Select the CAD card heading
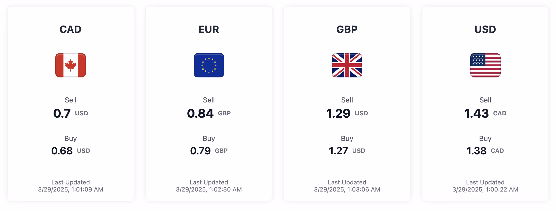The width and height of the screenshot is (556, 211). (71, 29)
